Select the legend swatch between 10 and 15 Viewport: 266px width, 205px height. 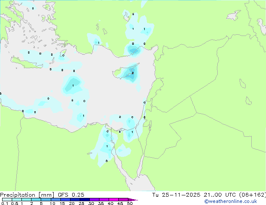(x=55, y=200)
